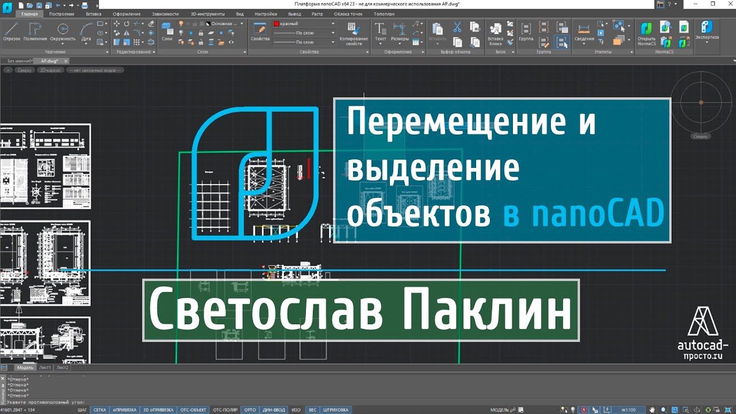This screenshot has height=414, width=736.
Task: Click Вставка блока insert block
Action: [x=495, y=34]
